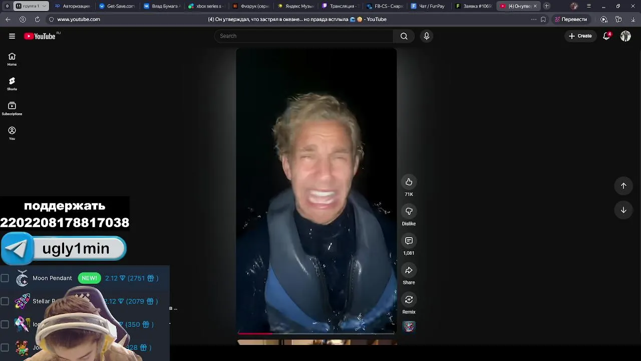Switch to the Заявка #1069 tab
641x361 pixels.
pos(473,6)
